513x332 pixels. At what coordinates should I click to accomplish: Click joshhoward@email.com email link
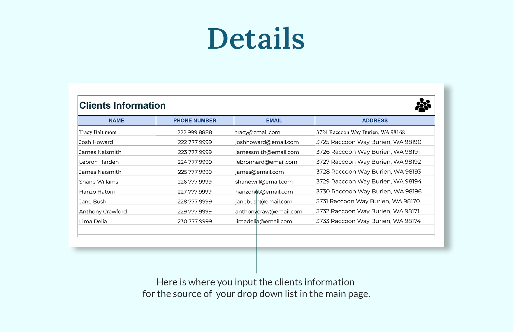click(x=267, y=142)
